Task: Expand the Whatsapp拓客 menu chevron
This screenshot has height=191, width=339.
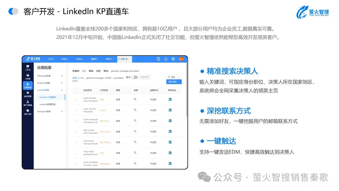Action: pos(62,76)
